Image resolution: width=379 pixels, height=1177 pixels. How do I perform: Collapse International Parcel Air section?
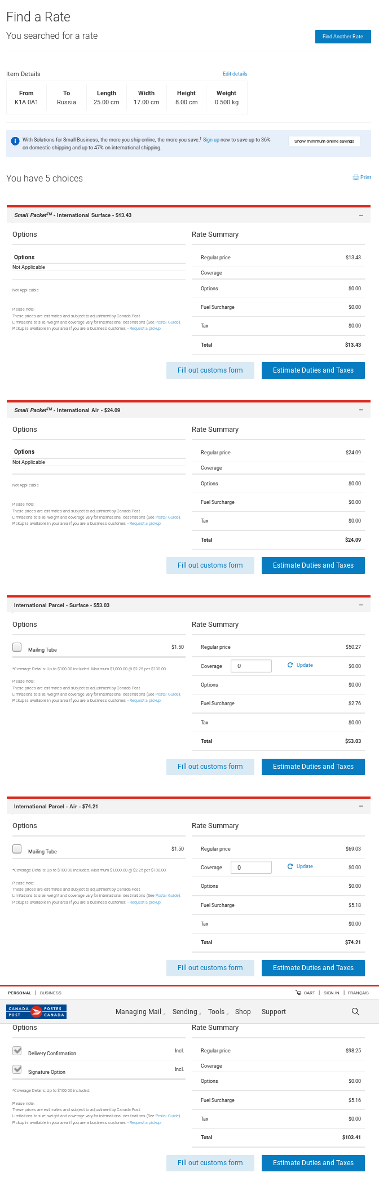click(x=361, y=806)
